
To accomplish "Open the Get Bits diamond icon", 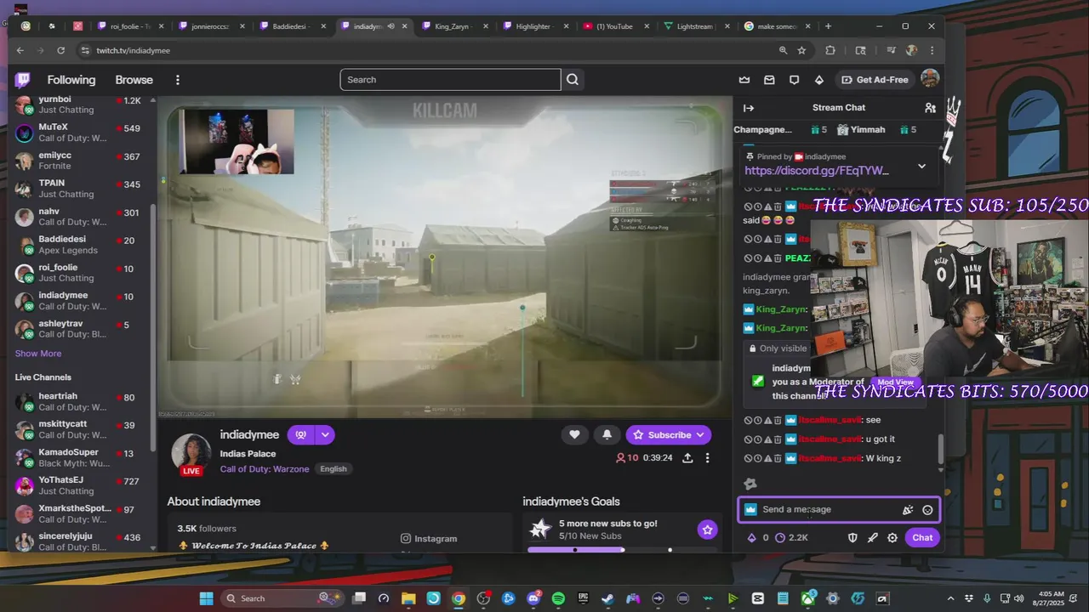I will point(819,80).
